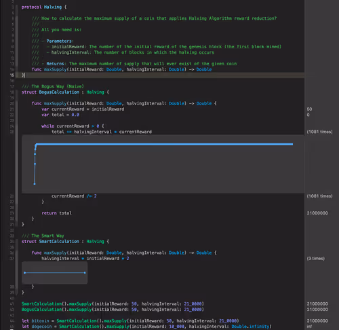Screen dimensions: 339x330
Task: Click the (1081 times) result beside currentReward /= 2
Action: tap(319, 196)
